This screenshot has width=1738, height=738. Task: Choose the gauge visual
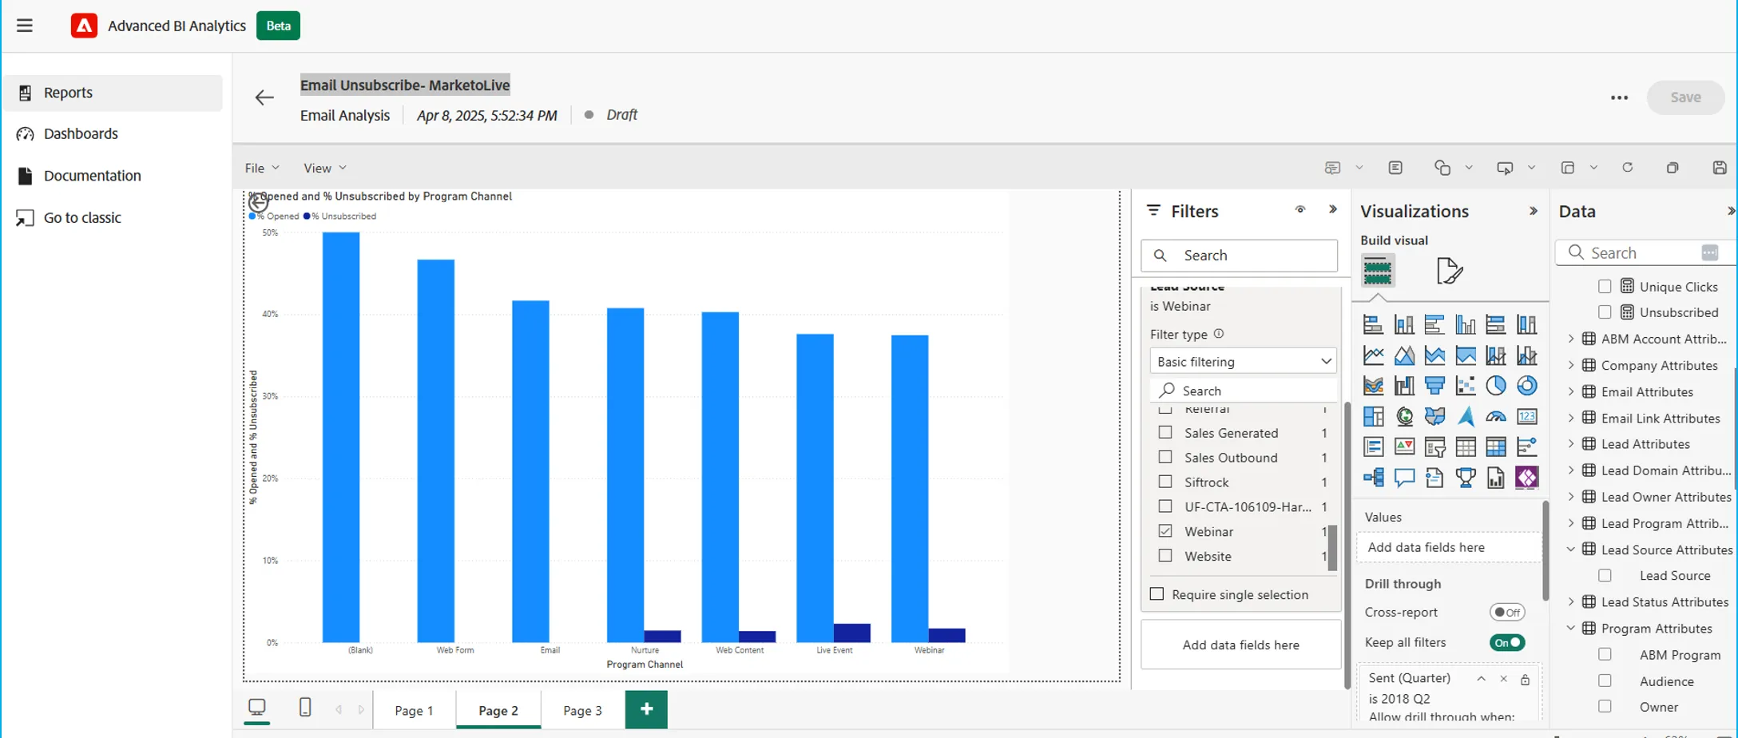pos(1496,416)
